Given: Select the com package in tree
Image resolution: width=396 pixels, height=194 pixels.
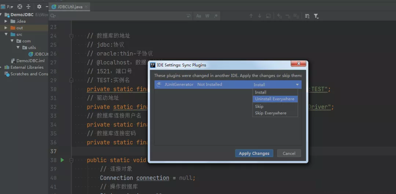Looking at the screenshot, I should point(23,41).
